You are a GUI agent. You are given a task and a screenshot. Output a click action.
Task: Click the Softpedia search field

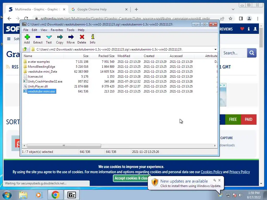(x=234, y=53)
